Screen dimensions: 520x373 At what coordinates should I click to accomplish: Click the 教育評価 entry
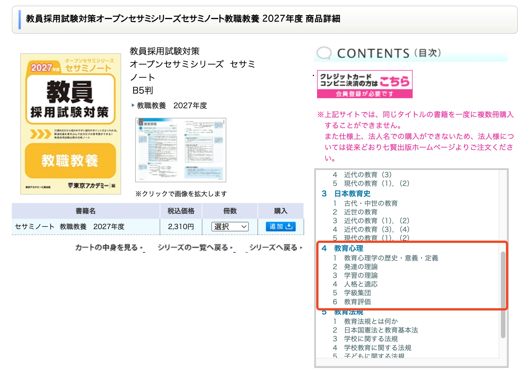pyautogui.click(x=357, y=302)
